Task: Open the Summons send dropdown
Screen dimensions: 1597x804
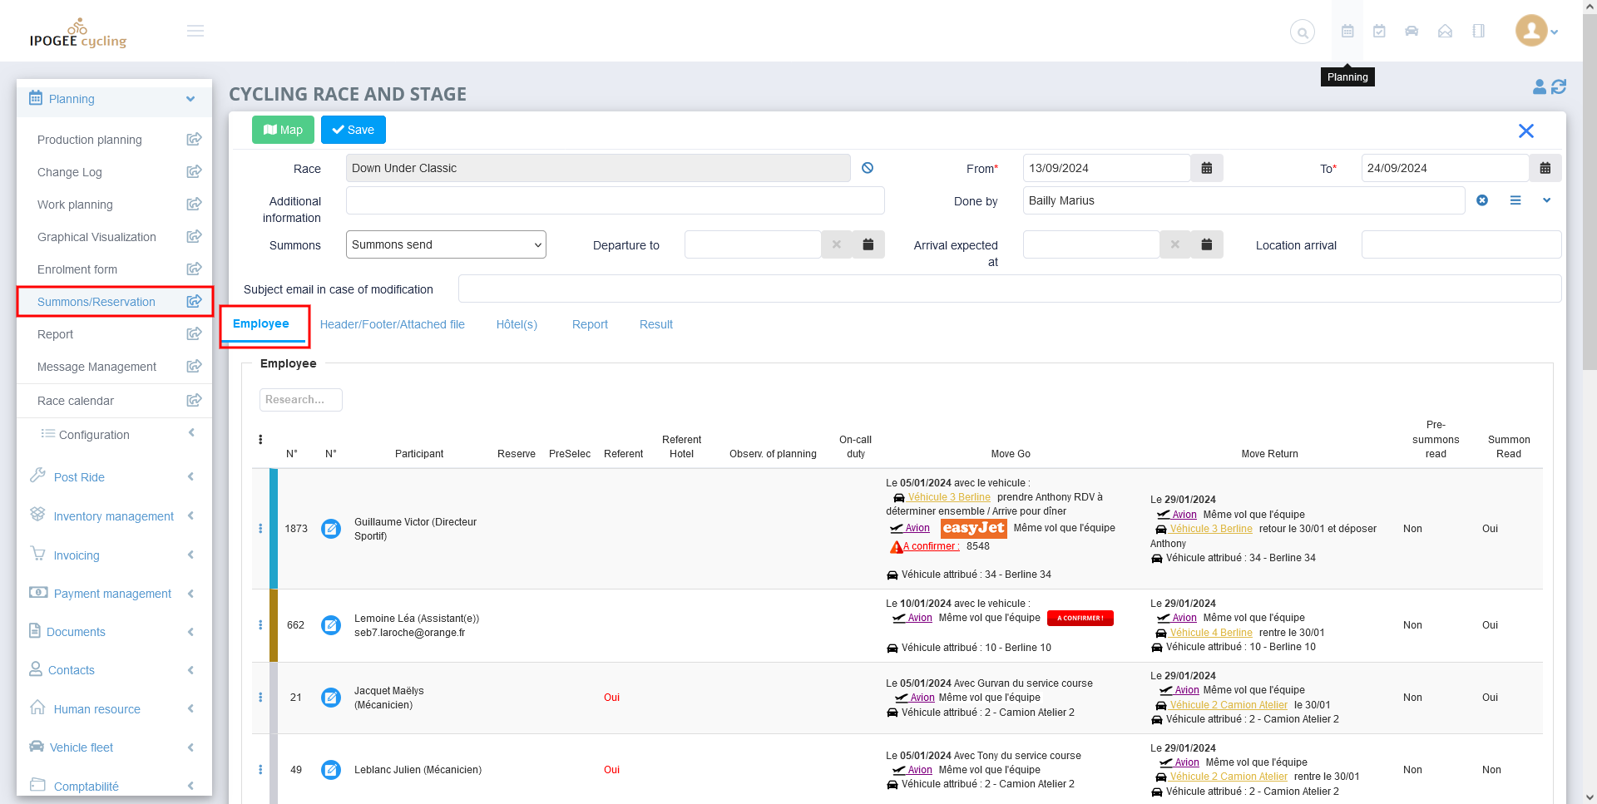Action: tap(446, 244)
